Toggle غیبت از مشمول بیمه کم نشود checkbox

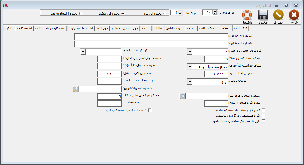tap(150, 110)
